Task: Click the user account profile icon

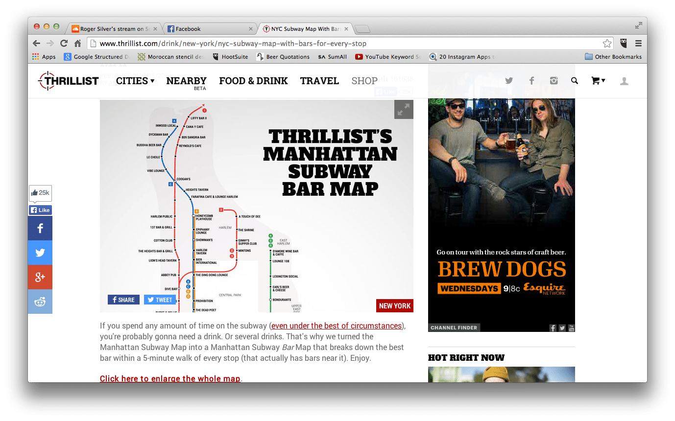Action: 624,81
